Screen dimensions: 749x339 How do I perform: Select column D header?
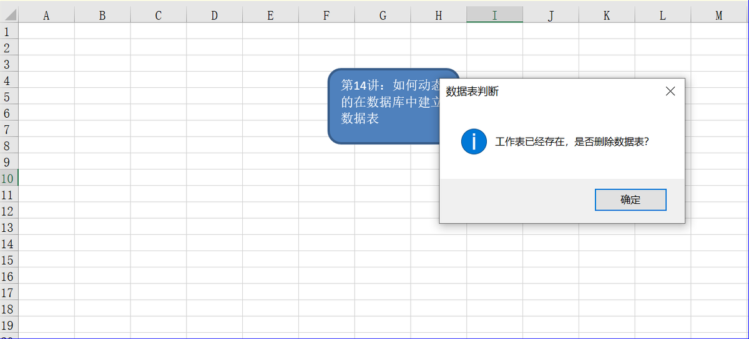[214, 15]
